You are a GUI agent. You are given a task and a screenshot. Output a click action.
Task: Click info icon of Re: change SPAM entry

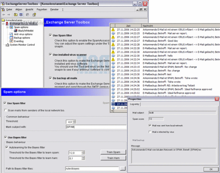113,67
